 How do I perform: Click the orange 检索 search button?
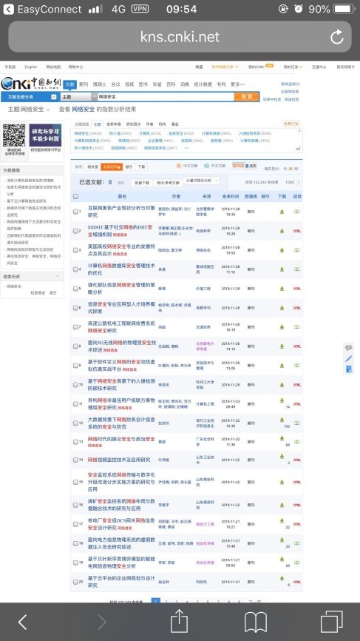[x=247, y=97]
